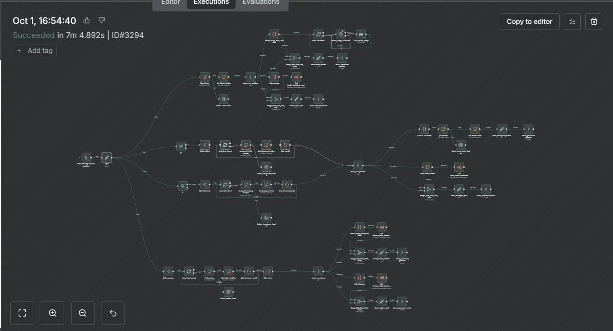Delete this execution with the trash icon
613x331 pixels.
tap(594, 22)
